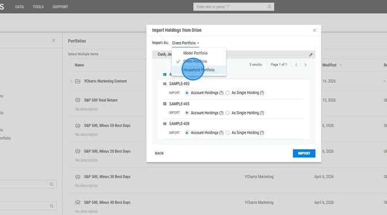Go to next results page arrow
The height and width of the screenshot is (215, 387).
click(306, 65)
